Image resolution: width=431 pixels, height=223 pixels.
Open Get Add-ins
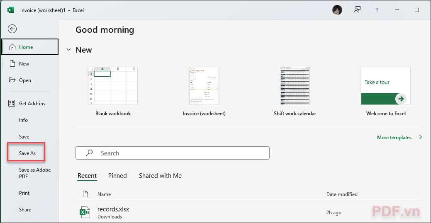pos(30,104)
